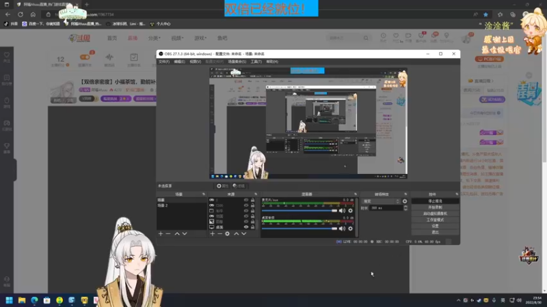Open the 视图(V) menu in OBS
Viewport: 547px width, 307px height.
tap(195, 61)
